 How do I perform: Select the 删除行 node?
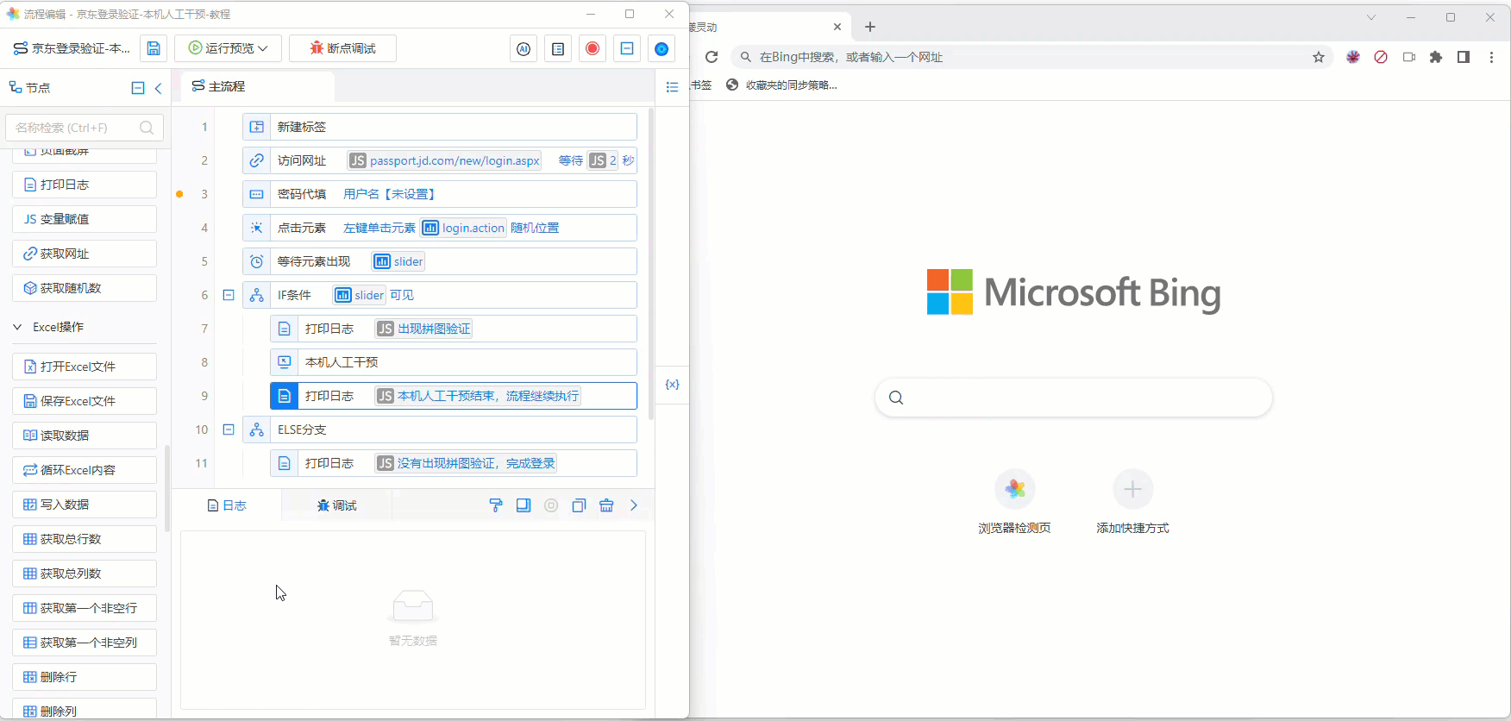pos(85,677)
